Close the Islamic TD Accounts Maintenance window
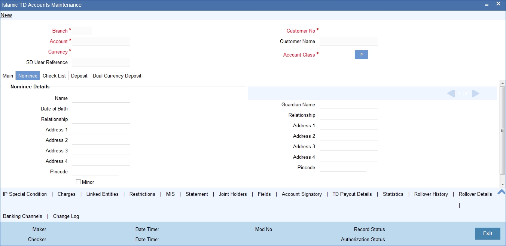 tap(499, 4)
